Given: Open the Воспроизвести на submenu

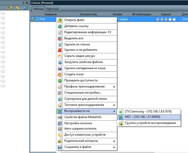Looking at the screenshot, I should click(x=86, y=111).
